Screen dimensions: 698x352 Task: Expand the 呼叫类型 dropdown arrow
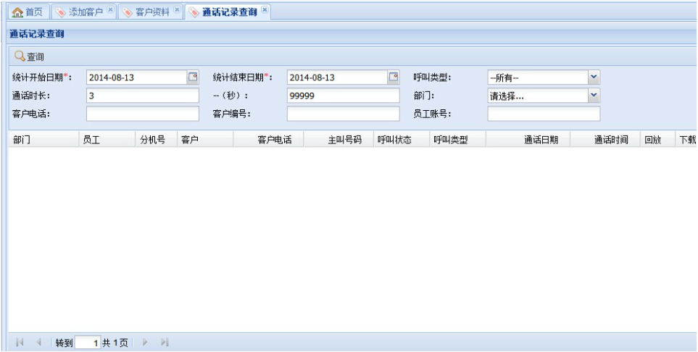(594, 77)
